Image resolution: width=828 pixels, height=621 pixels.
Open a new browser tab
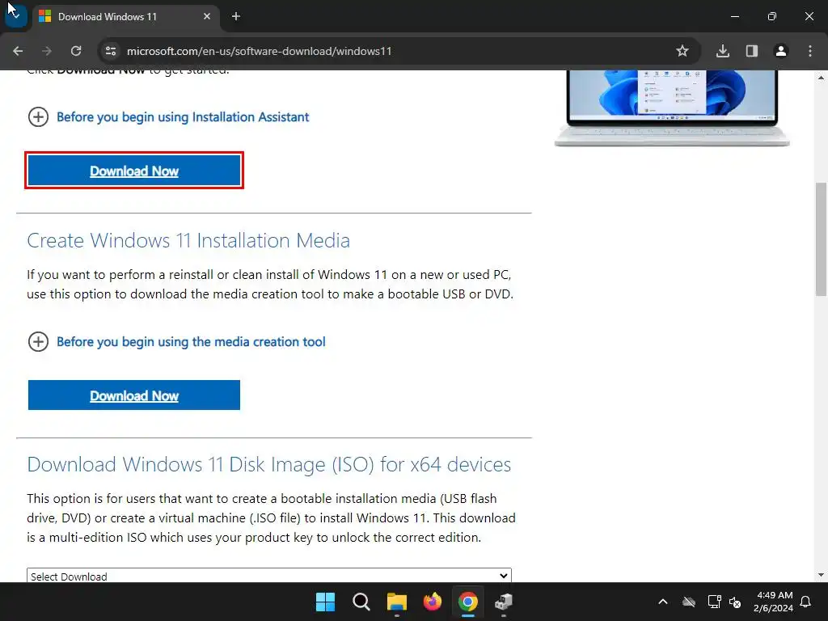(236, 17)
